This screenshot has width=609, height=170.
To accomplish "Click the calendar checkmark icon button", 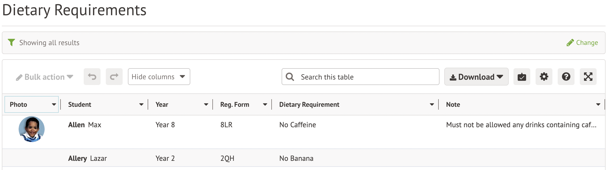I will point(522,77).
